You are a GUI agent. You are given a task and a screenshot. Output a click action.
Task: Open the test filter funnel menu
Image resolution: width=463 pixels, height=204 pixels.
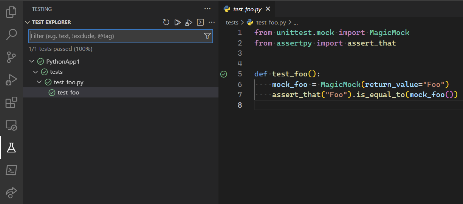pos(207,36)
